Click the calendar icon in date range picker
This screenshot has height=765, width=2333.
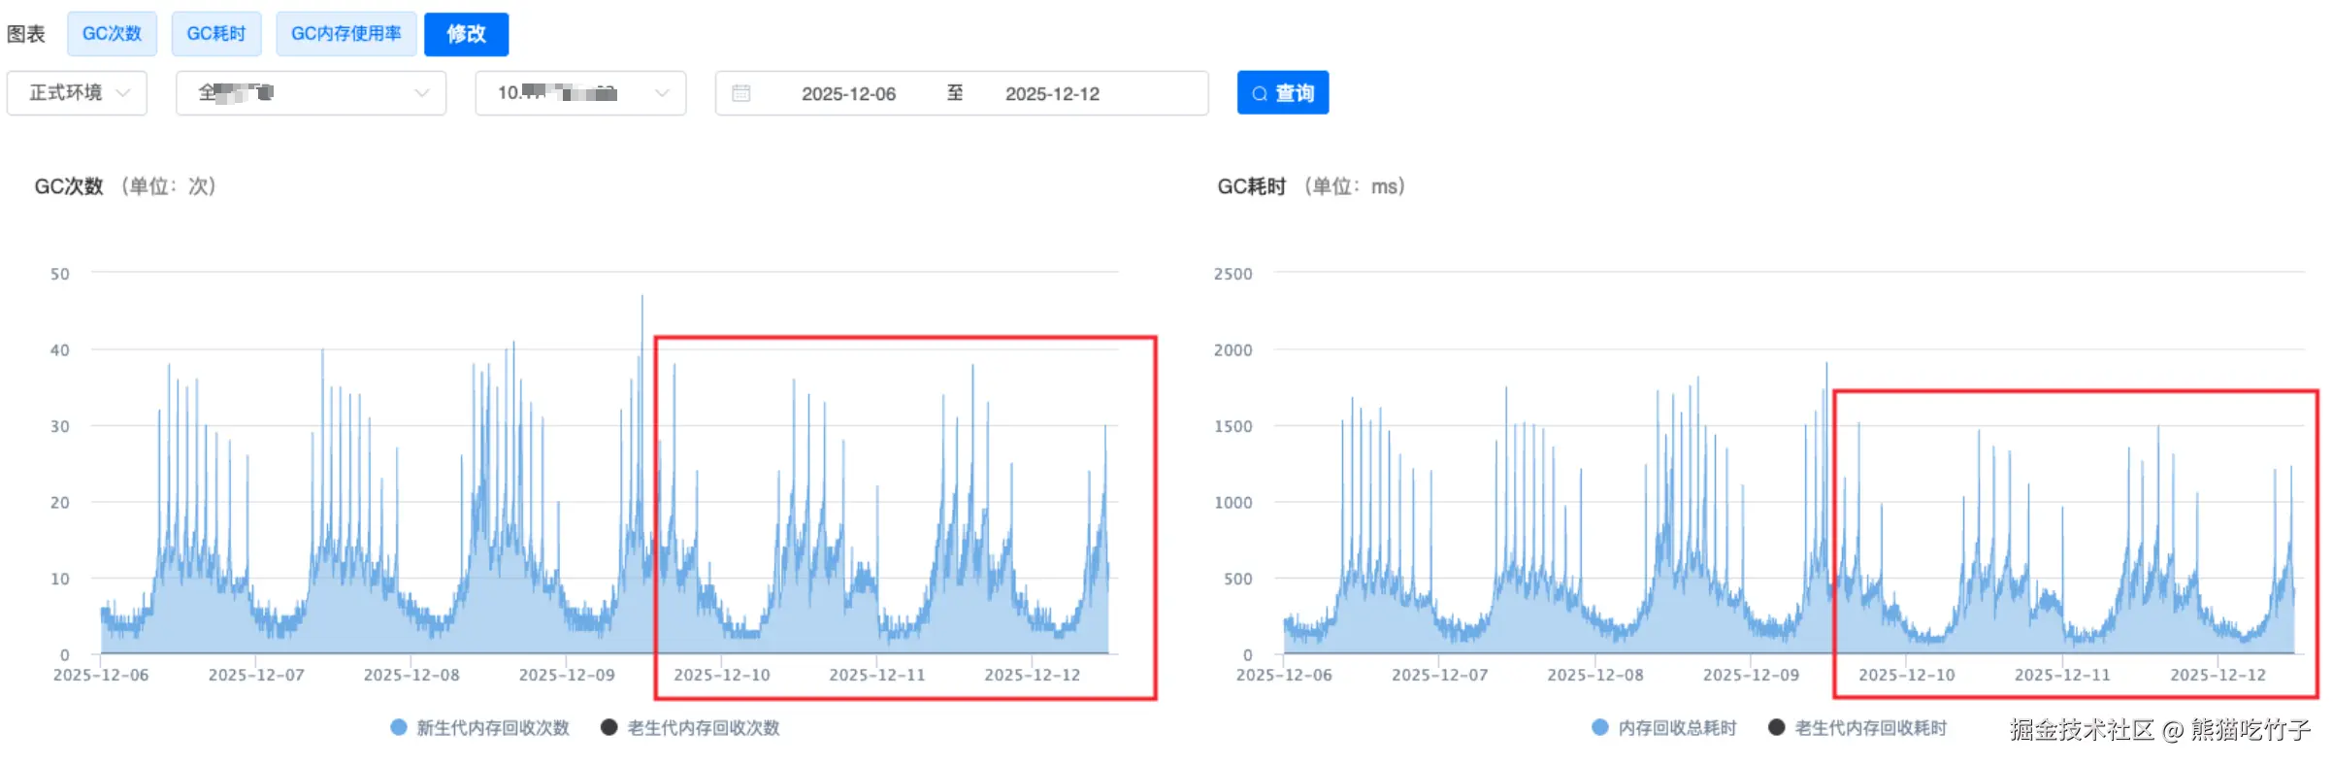741,93
